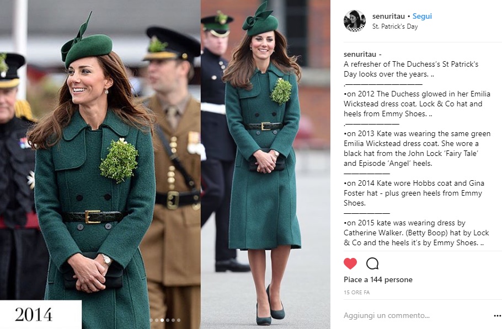This screenshot has height=329, width=502.
Task: Select the highlighted third carousel dot
Action: (162, 320)
